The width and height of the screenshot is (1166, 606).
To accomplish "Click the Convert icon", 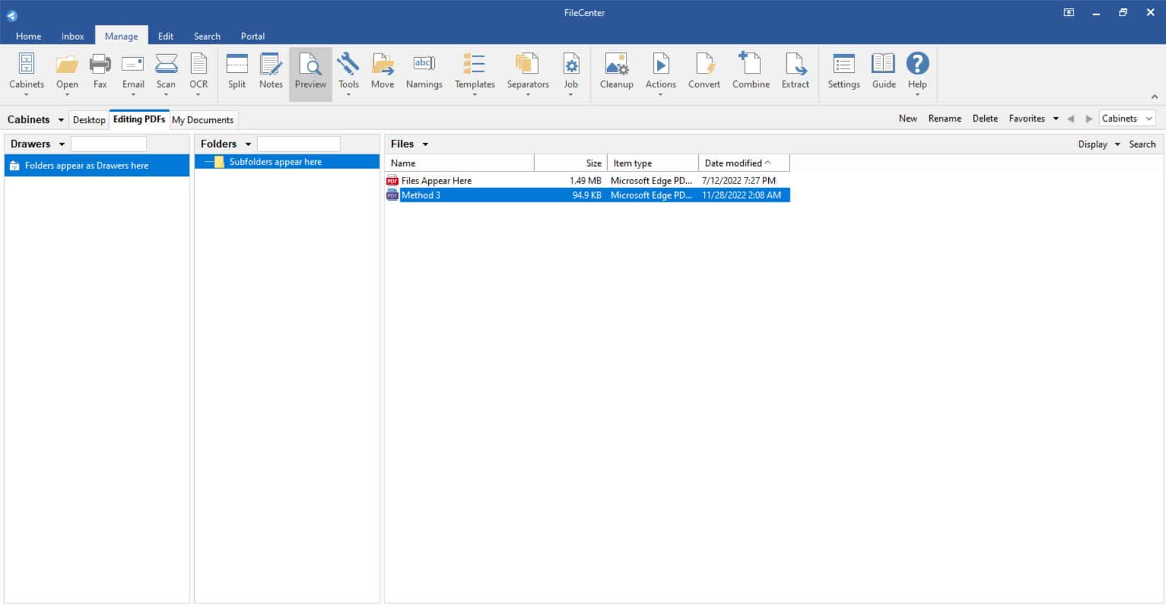I will pyautogui.click(x=704, y=72).
